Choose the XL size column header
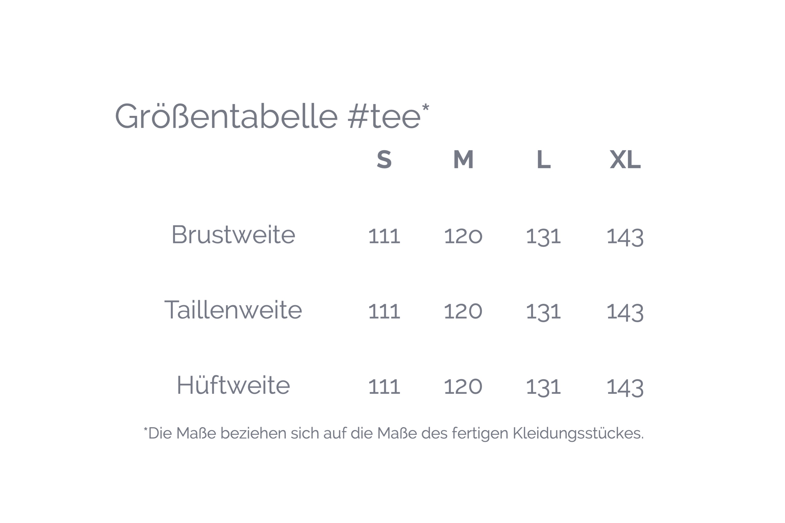This screenshot has height=523, width=785. point(625,159)
